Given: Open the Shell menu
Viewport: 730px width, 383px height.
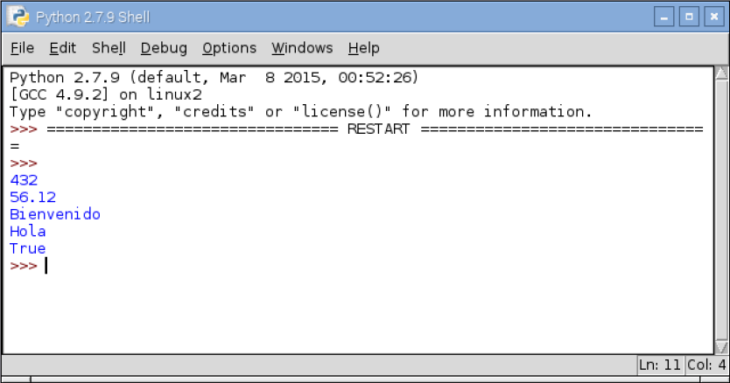Looking at the screenshot, I should coord(109,48).
